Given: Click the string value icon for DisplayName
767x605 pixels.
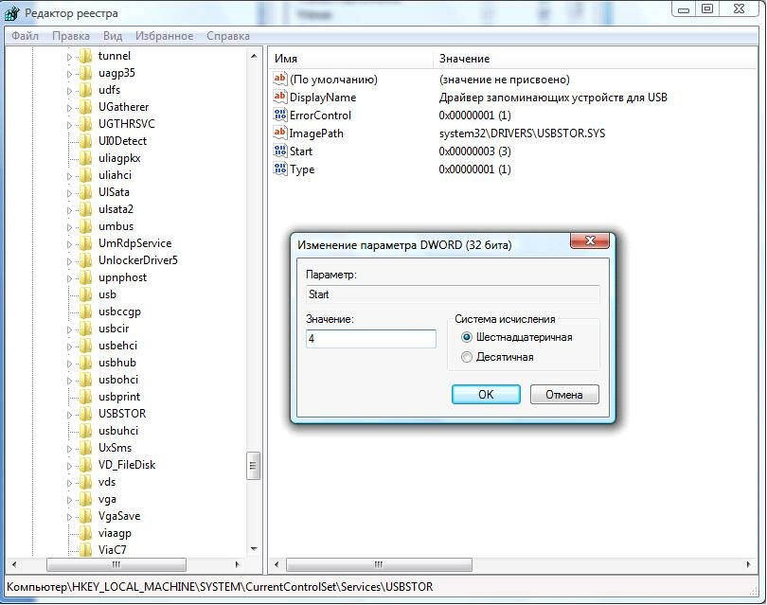Looking at the screenshot, I should pos(279,97).
